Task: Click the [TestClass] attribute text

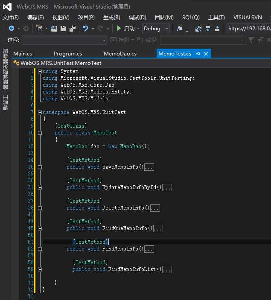Action: coord(71,126)
